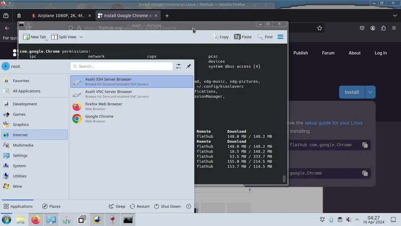This screenshot has height=226, width=401.
Task: Open Firefox application menu
Action: pyautogui.click(x=394, y=28)
